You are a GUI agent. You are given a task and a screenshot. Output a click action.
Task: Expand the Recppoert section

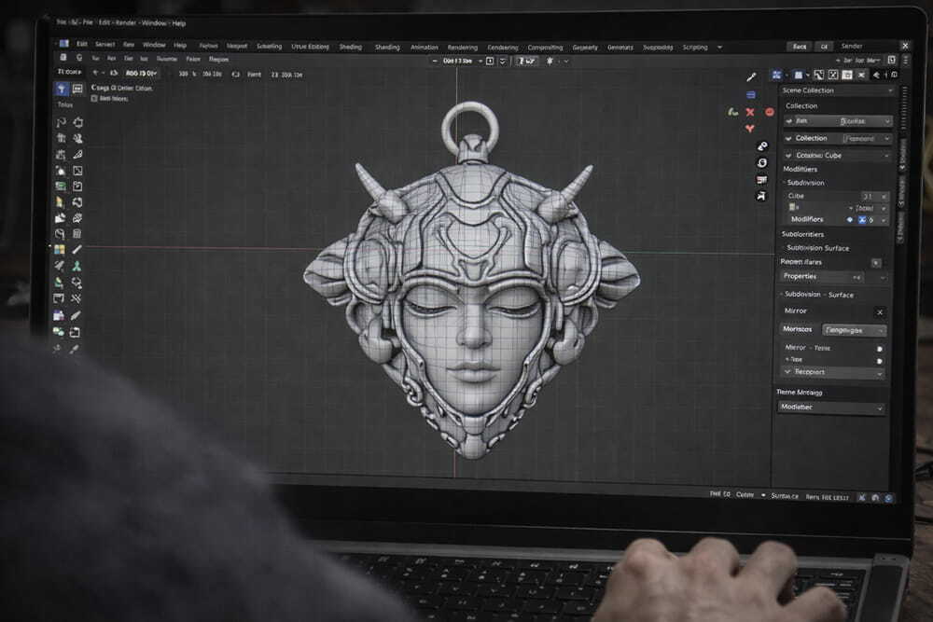[x=787, y=372]
